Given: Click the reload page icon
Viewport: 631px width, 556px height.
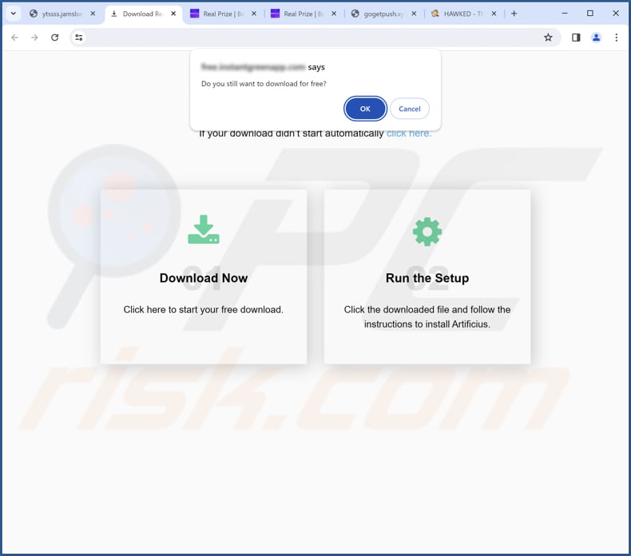Looking at the screenshot, I should [x=55, y=38].
